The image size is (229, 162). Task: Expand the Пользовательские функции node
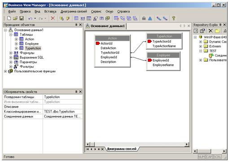coord(5,71)
